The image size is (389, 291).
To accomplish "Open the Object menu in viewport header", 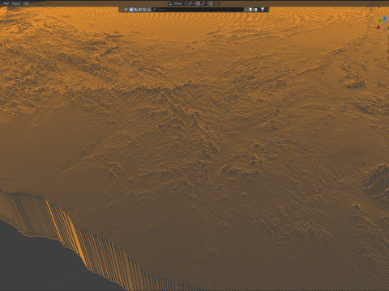I will pos(16,3).
